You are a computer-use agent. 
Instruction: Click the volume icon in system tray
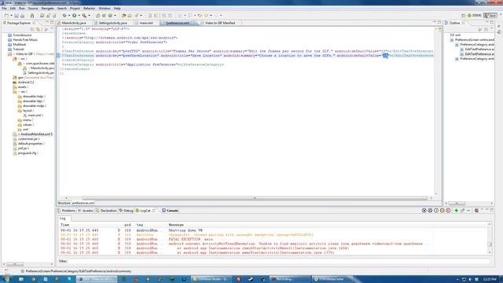click(x=470, y=280)
